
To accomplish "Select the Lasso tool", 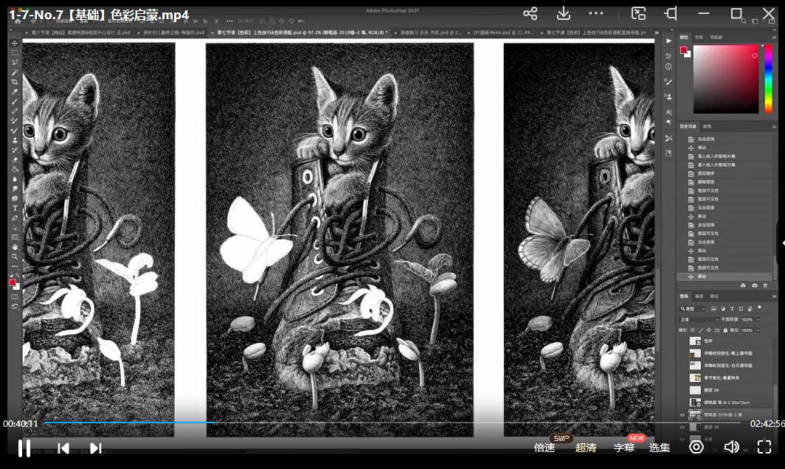I will coord(15,62).
